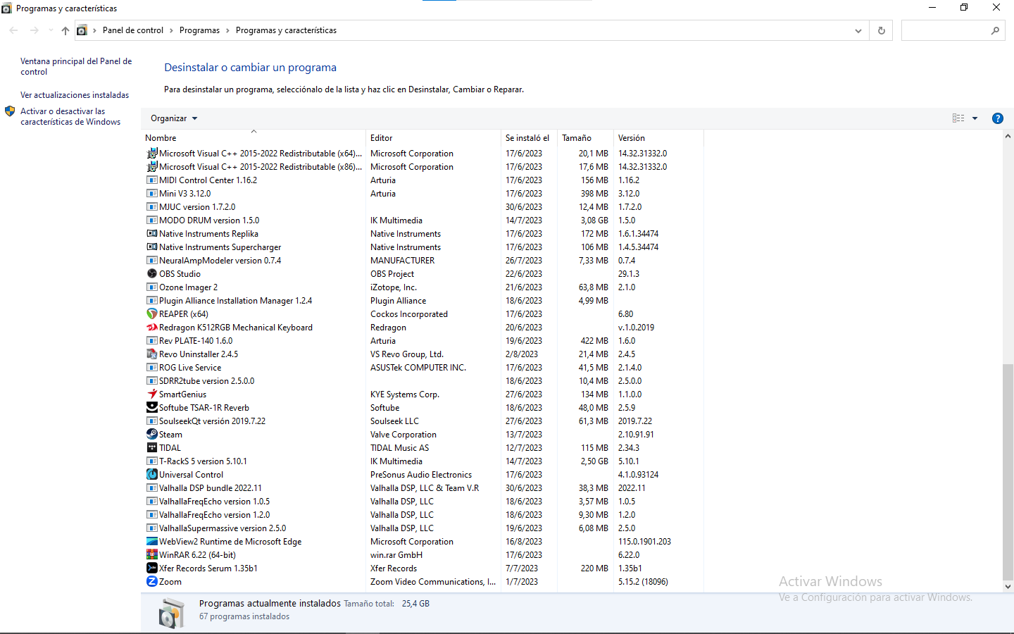This screenshot has width=1014, height=634.
Task: Click the Visual C++ Redistributable (x86) icon
Action: pos(151,167)
